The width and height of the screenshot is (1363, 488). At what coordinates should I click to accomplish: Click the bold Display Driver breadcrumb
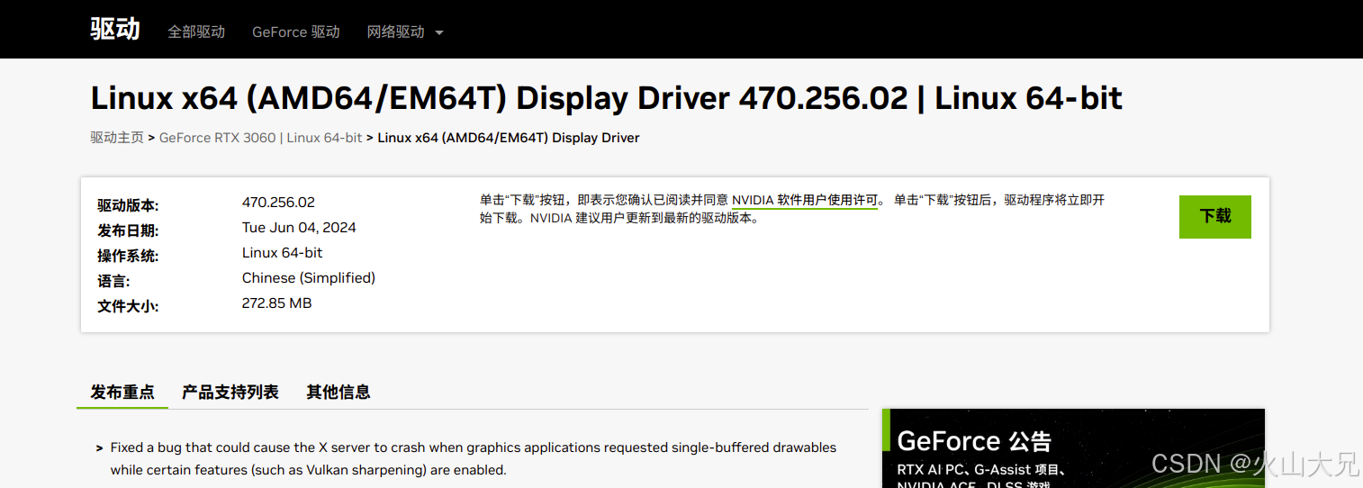pos(508,138)
